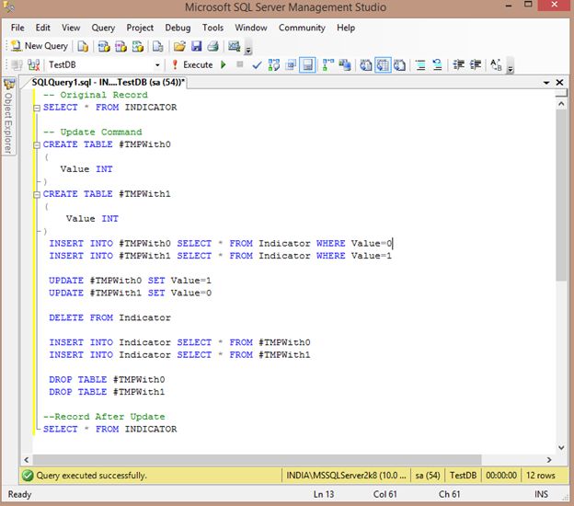The image size is (574, 506).
Task: Toggle Results to Grid output mode
Action: [382, 65]
